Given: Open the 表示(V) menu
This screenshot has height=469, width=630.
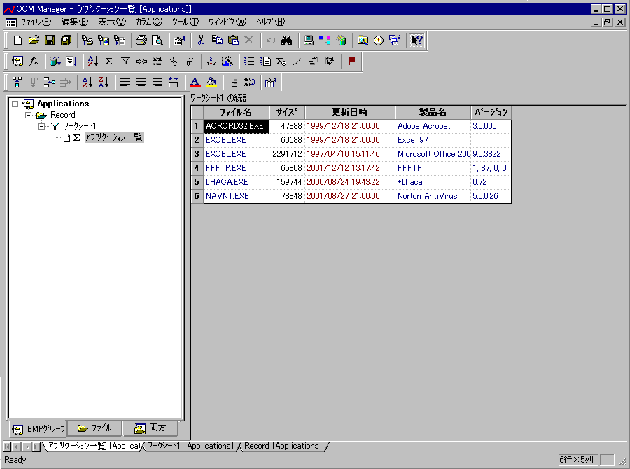Looking at the screenshot, I should 112,22.
